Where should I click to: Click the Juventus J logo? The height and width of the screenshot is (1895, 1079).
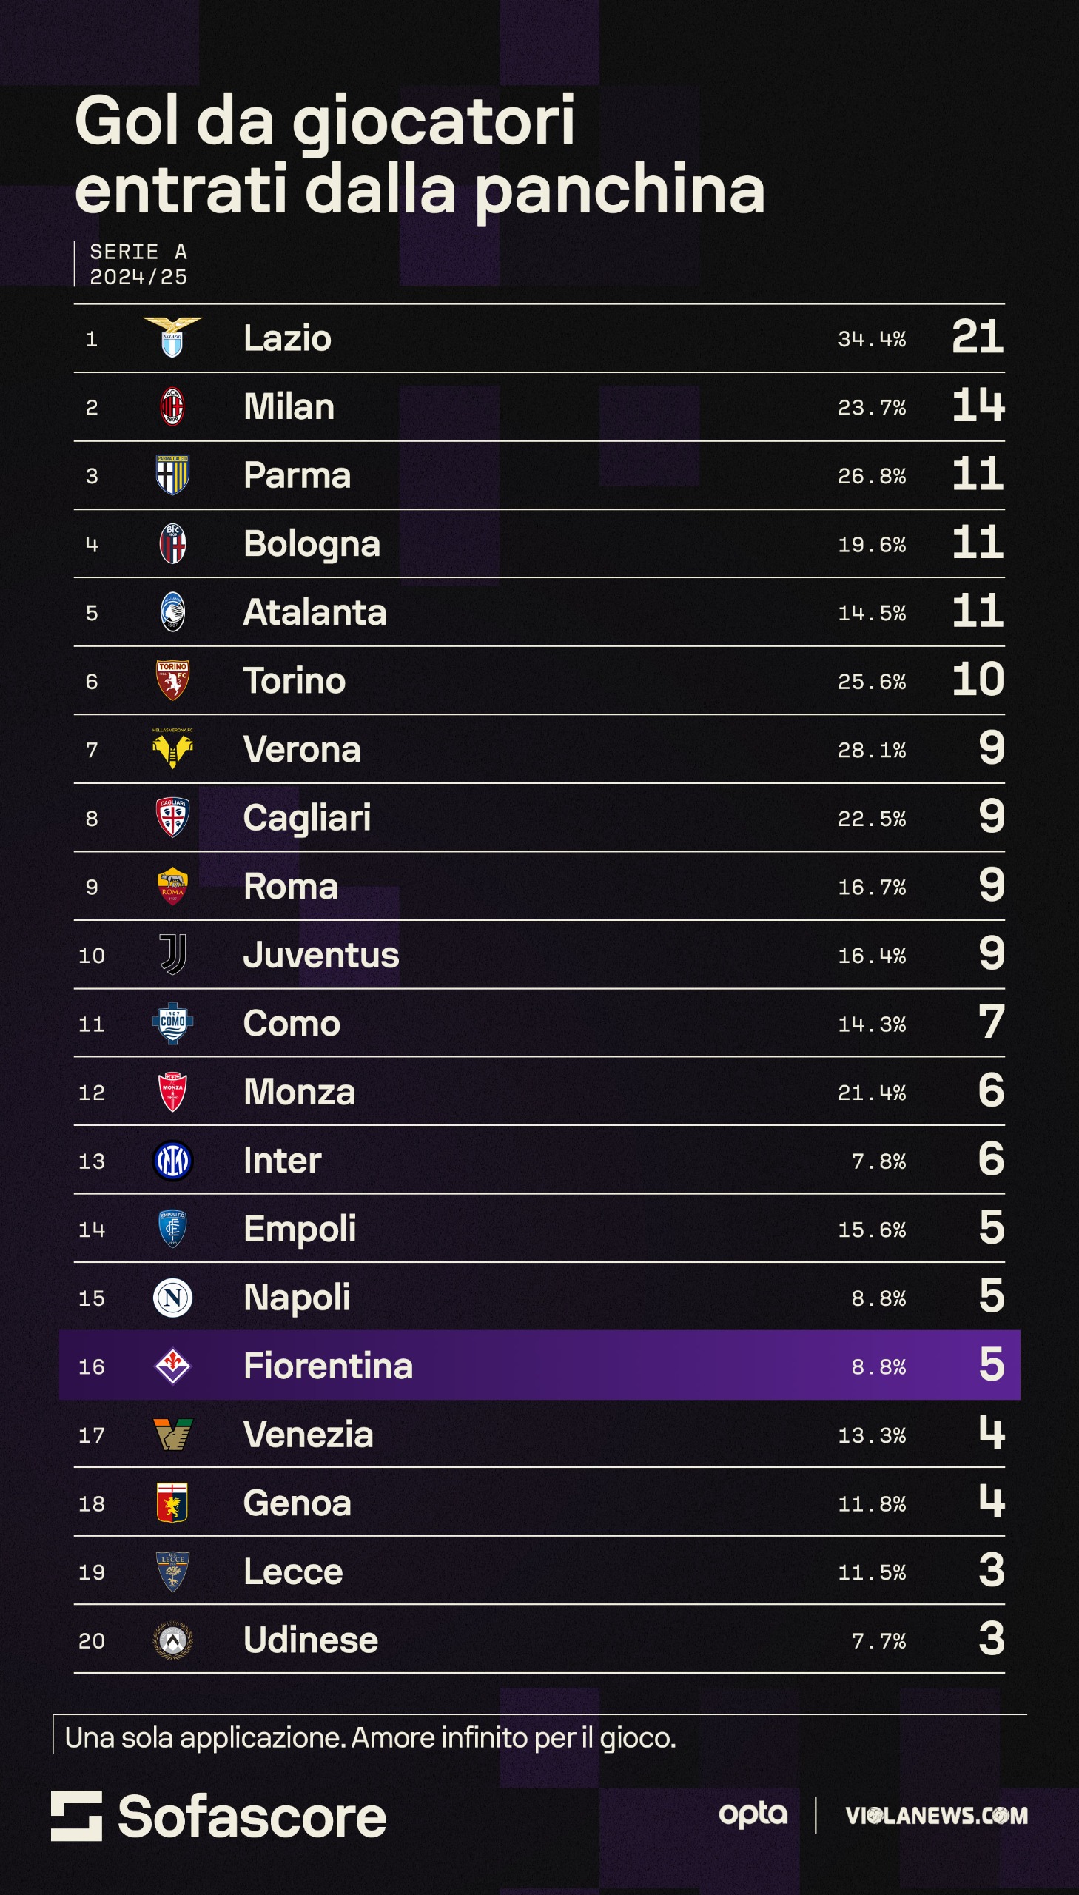172,955
